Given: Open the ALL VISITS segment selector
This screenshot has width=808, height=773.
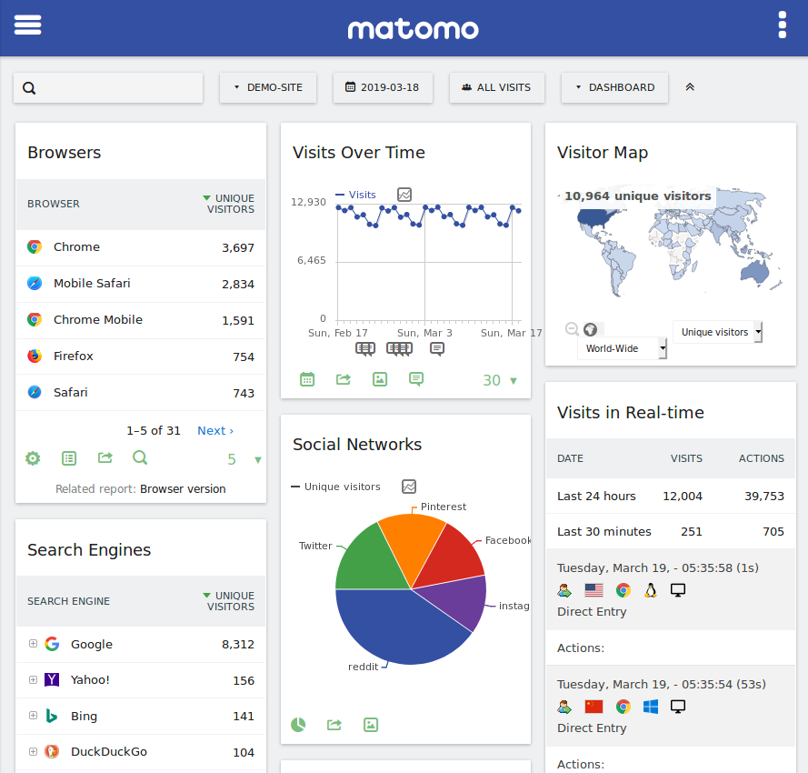Looking at the screenshot, I should click(496, 87).
